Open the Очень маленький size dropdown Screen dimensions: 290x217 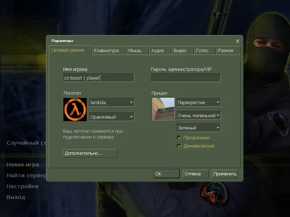[x=199, y=115]
